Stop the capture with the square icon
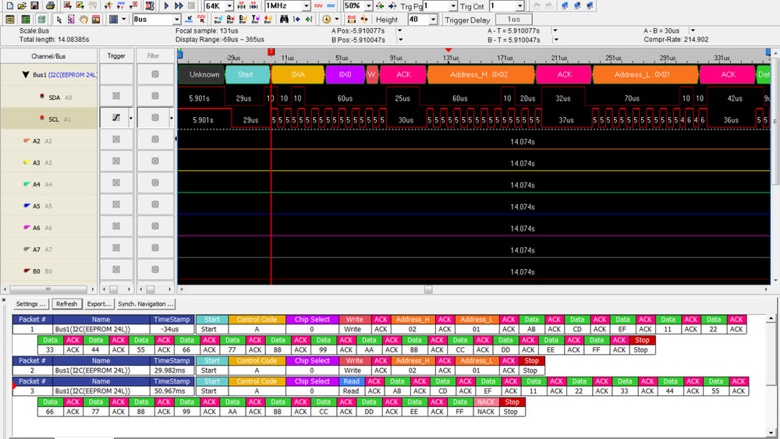 tap(191, 6)
